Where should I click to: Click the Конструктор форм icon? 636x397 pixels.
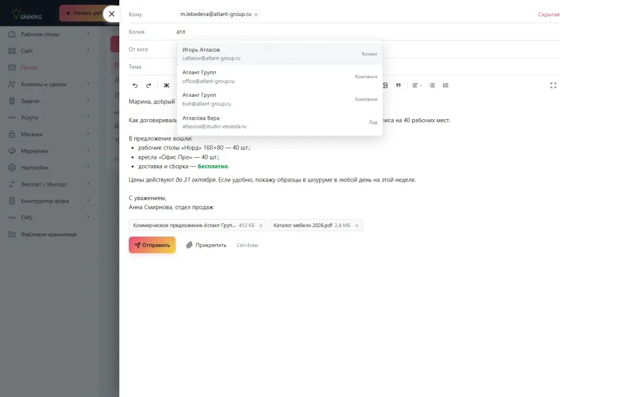(x=12, y=201)
